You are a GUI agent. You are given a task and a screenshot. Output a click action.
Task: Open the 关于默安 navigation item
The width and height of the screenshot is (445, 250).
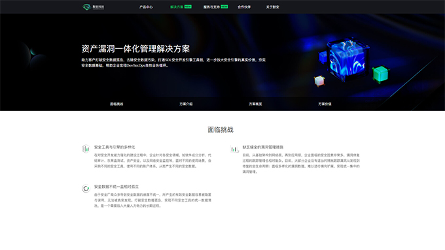click(273, 7)
